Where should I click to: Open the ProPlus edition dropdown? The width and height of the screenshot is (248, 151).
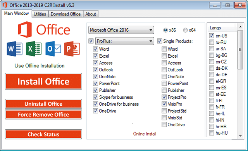click(125, 41)
